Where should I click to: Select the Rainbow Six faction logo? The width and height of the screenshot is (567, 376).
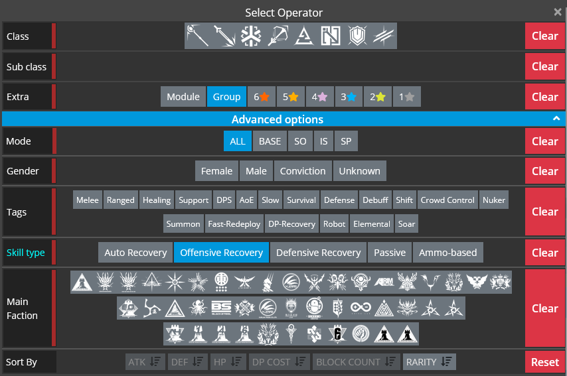point(337,334)
